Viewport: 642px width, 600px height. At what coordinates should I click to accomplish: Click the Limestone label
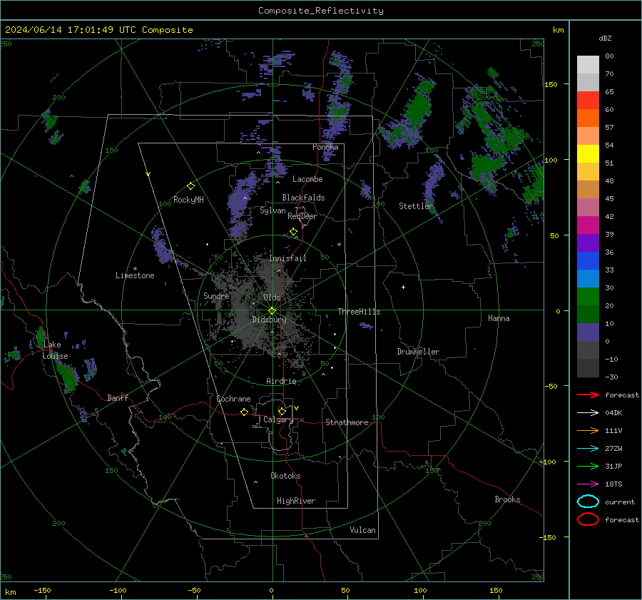(135, 275)
